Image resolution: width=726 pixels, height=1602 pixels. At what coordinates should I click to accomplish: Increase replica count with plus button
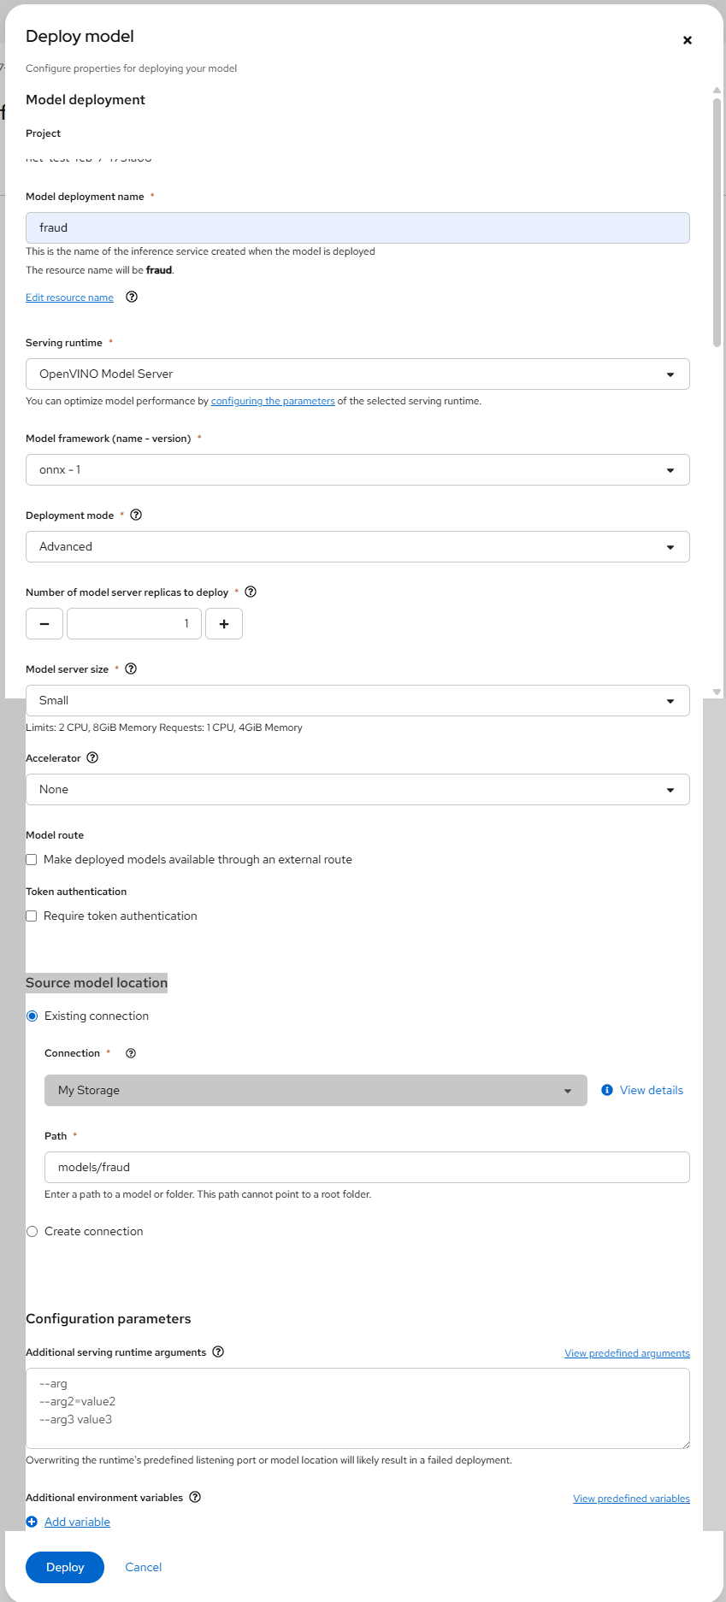click(224, 624)
